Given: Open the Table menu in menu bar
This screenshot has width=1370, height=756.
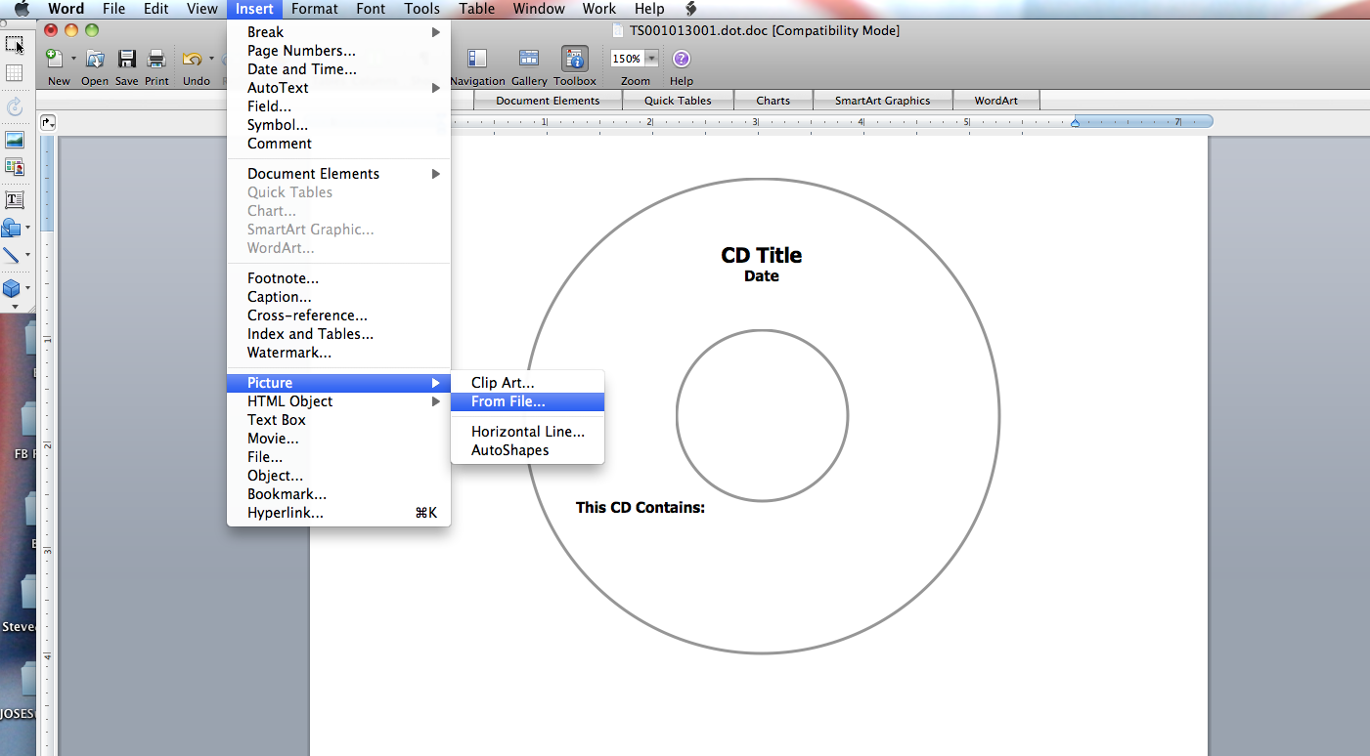Looking at the screenshot, I should [477, 9].
